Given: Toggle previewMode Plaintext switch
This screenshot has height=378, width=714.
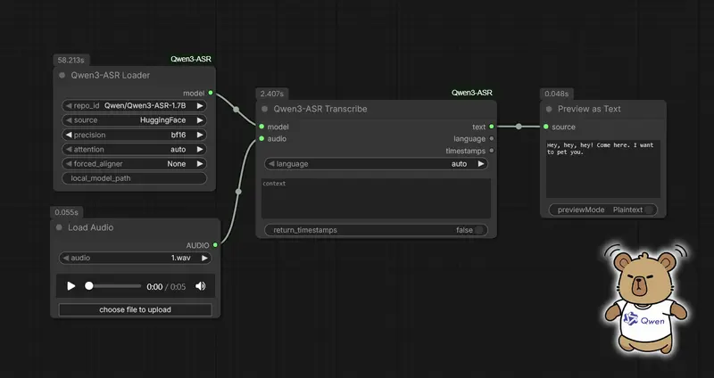Looking at the screenshot, I should (649, 210).
